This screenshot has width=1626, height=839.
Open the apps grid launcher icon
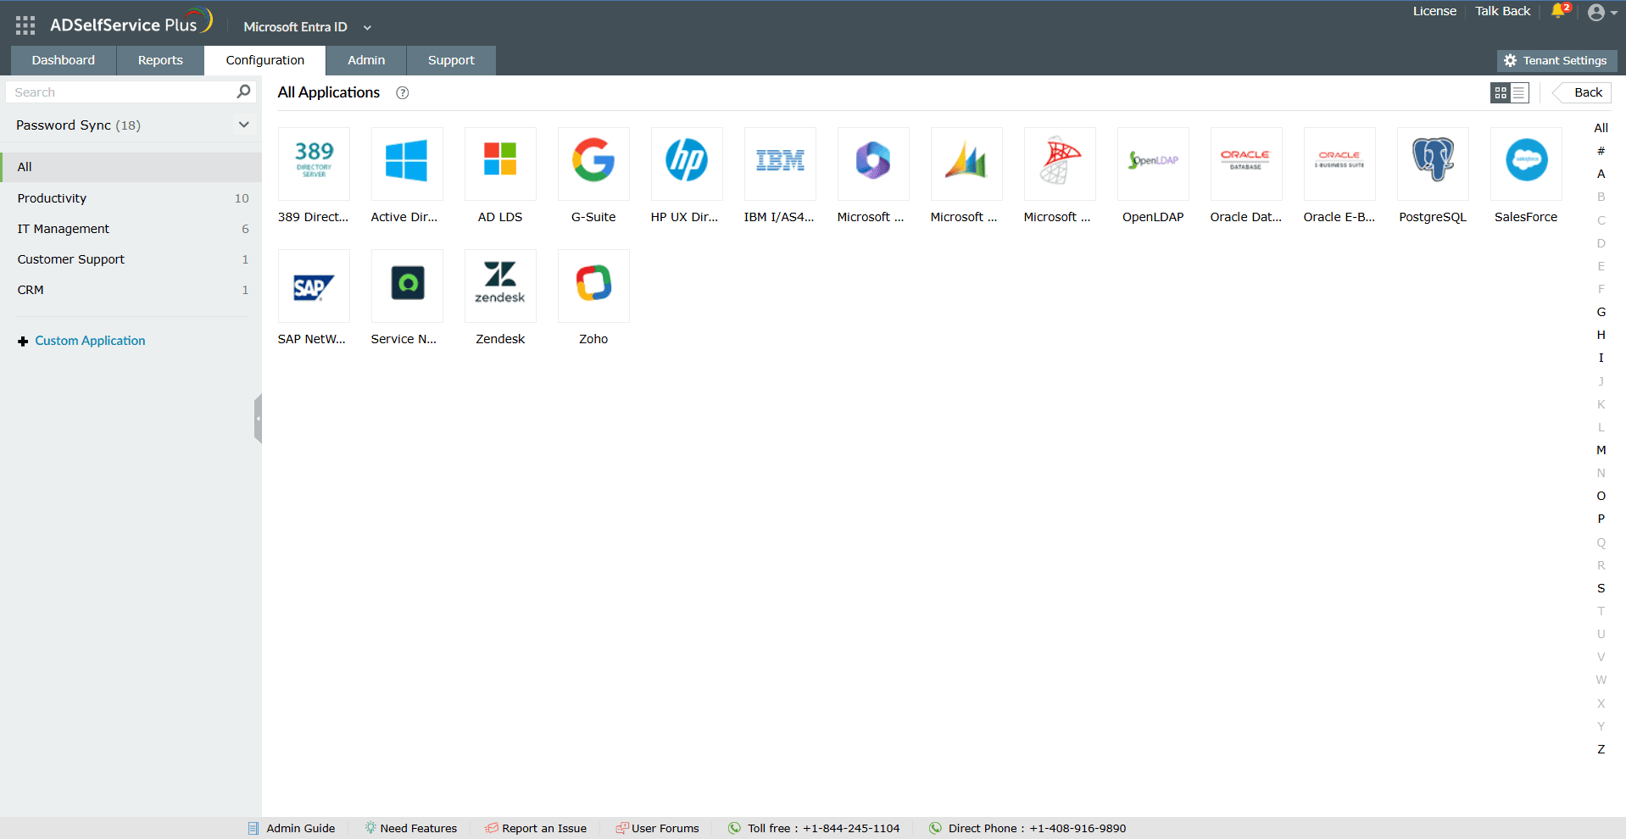[25, 25]
